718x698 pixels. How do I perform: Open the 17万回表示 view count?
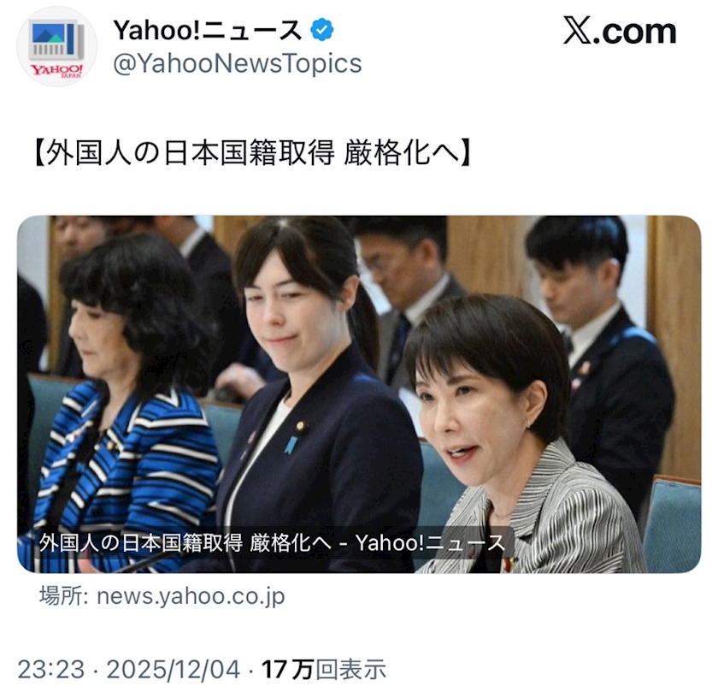click(324, 670)
